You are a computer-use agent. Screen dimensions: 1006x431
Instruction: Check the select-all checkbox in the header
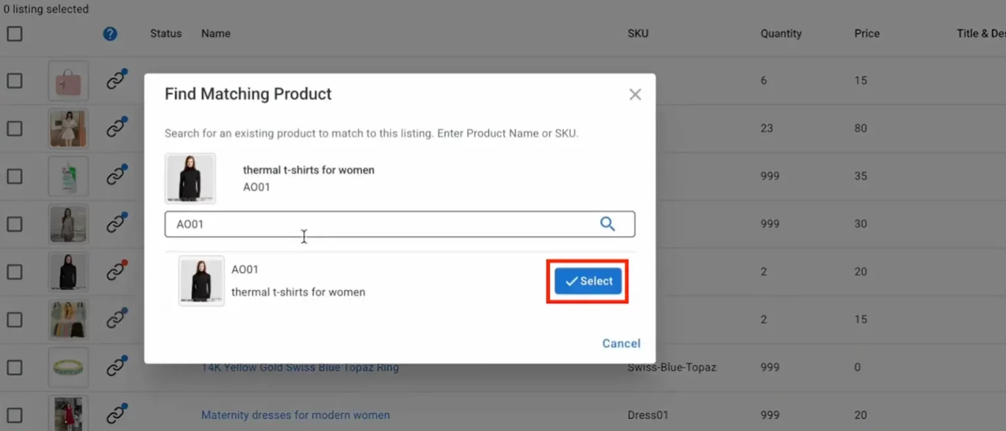pos(14,33)
